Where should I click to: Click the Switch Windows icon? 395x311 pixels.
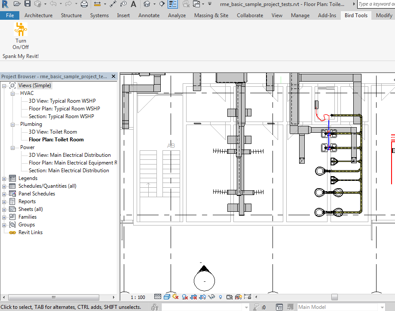[196, 4]
